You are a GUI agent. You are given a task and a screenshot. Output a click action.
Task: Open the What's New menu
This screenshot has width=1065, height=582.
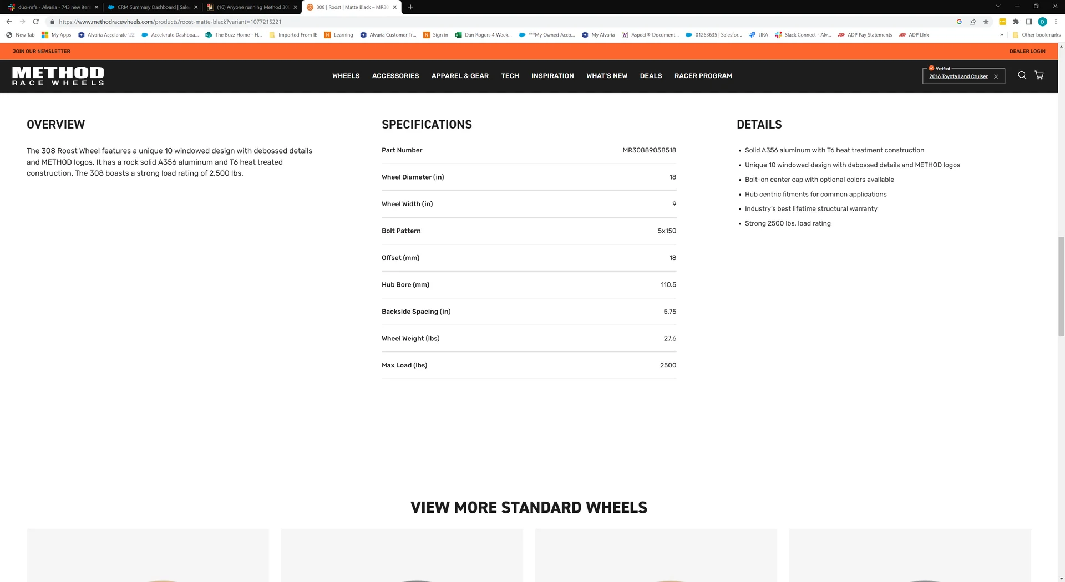click(607, 76)
